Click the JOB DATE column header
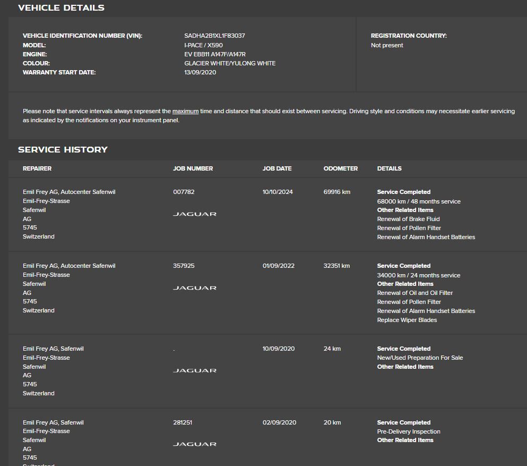The image size is (527, 466). pyautogui.click(x=277, y=168)
